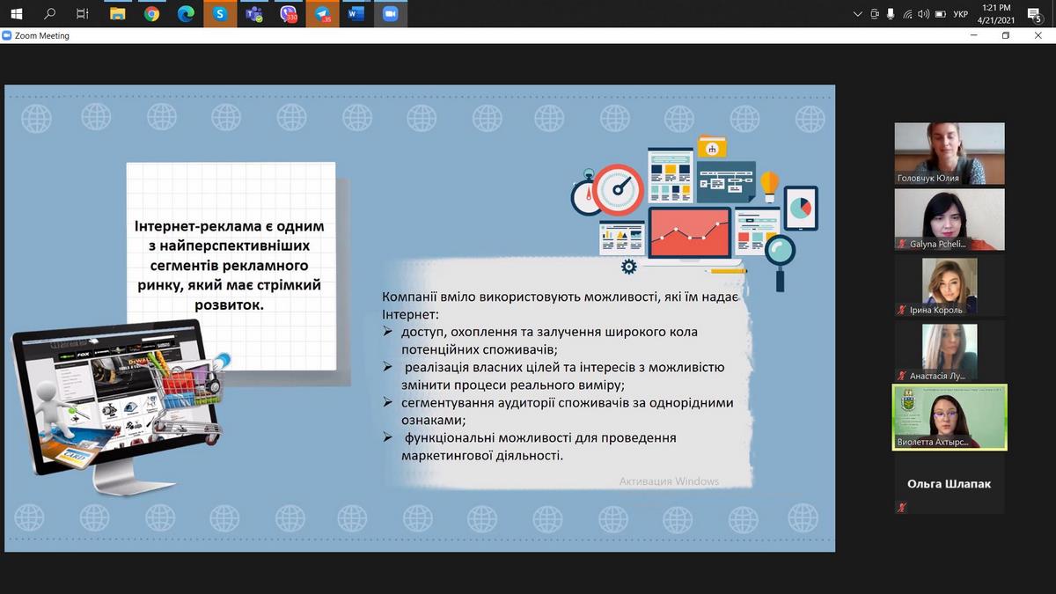Viewport: 1056px width, 594px height.
Task: Open File Explorer from the taskbar
Action: [117, 14]
